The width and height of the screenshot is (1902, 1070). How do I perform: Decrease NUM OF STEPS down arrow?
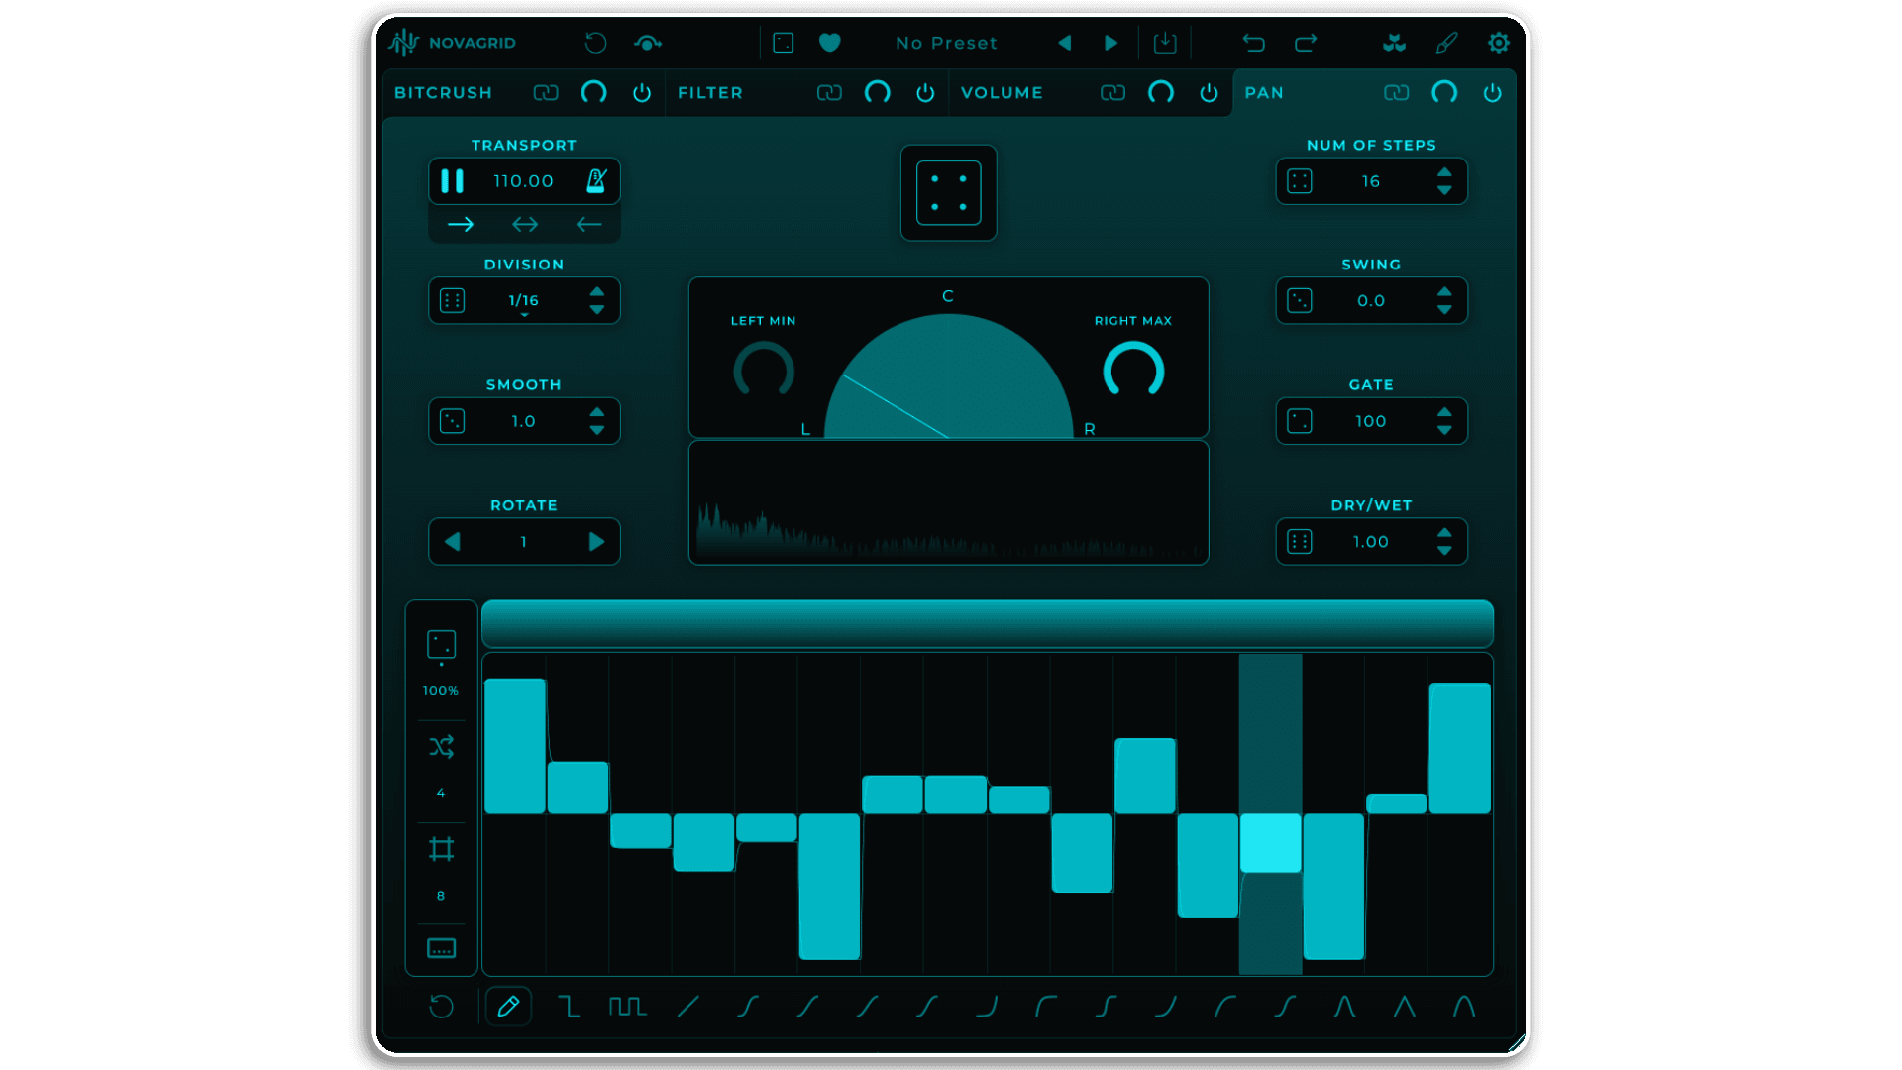click(1444, 190)
